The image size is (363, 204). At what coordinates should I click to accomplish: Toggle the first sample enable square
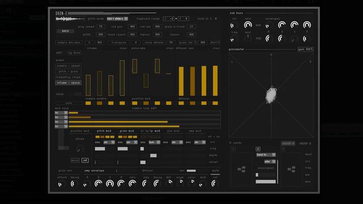tap(88, 103)
